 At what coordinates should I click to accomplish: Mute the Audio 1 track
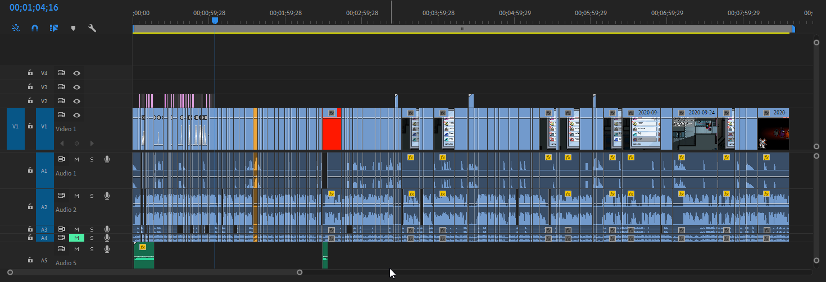click(76, 159)
